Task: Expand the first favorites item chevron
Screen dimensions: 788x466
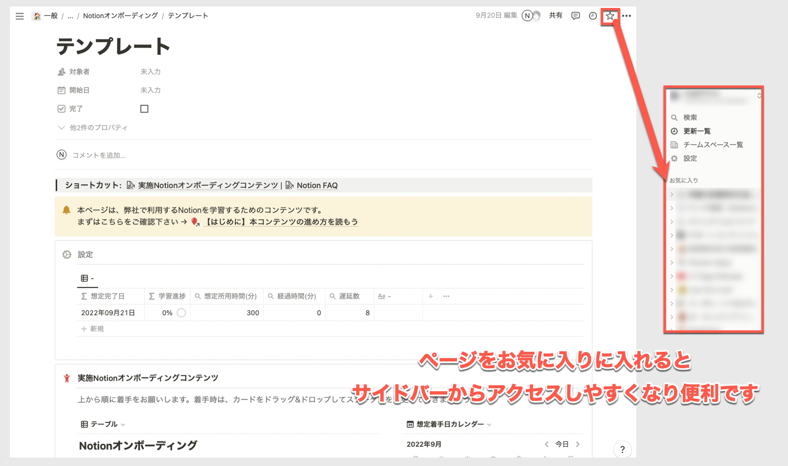Action: [x=672, y=194]
